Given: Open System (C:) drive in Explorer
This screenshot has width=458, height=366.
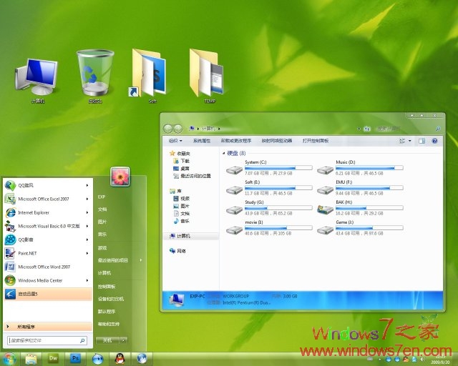Looking at the screenshot, I should click(269, 167).
